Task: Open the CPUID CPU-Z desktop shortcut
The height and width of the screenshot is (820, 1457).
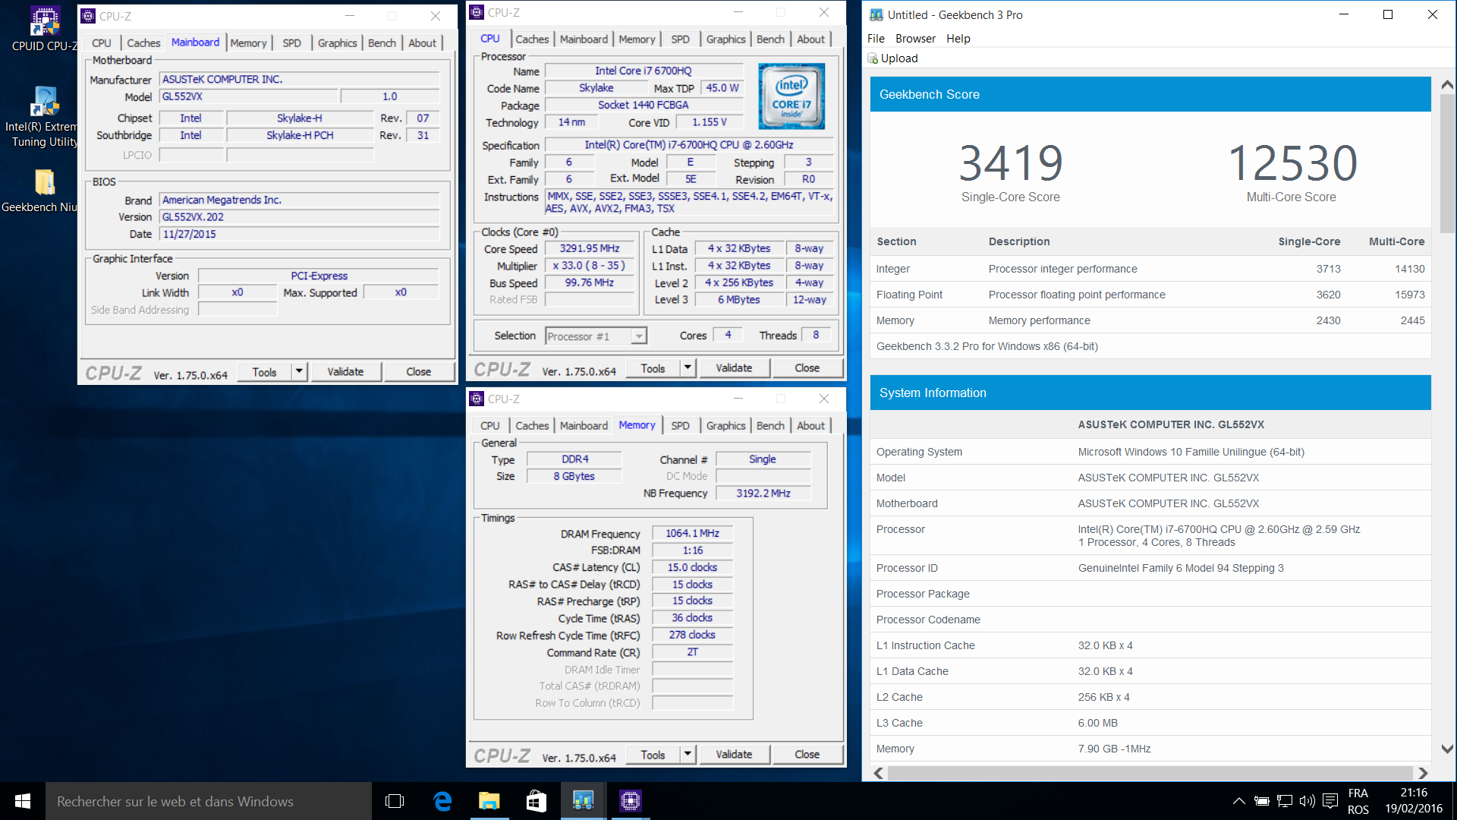Action: pos(44,29)
